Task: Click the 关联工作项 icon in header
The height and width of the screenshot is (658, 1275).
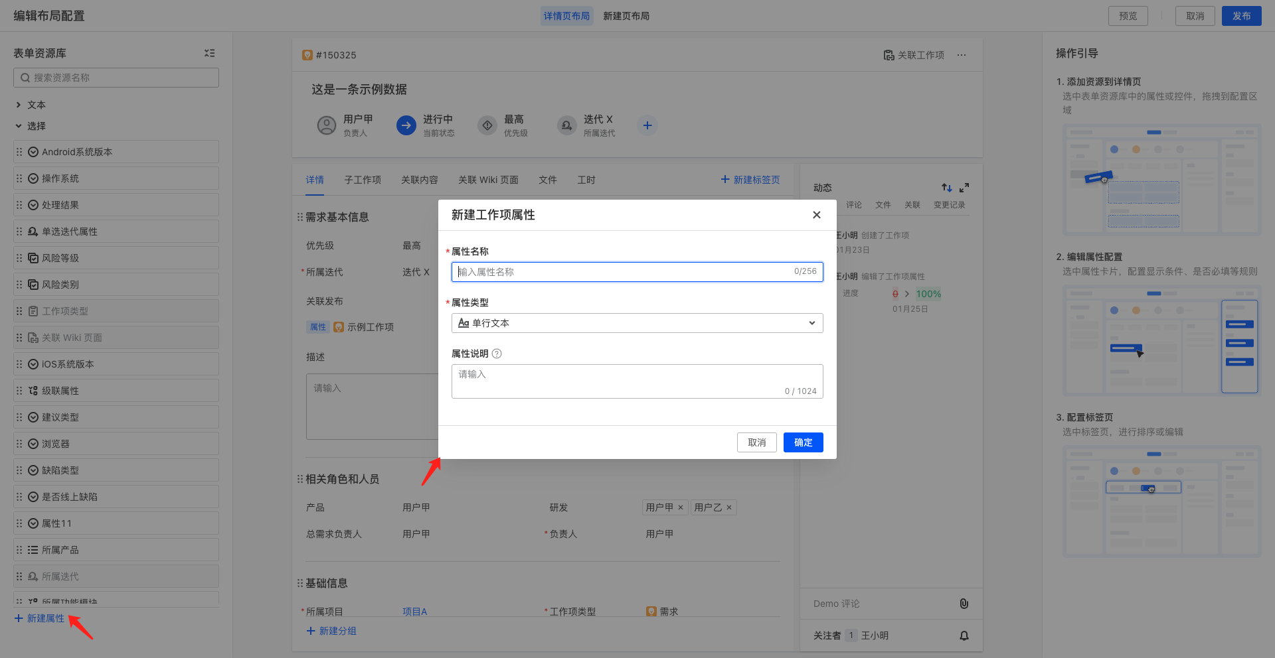Action: pos(889,55)
